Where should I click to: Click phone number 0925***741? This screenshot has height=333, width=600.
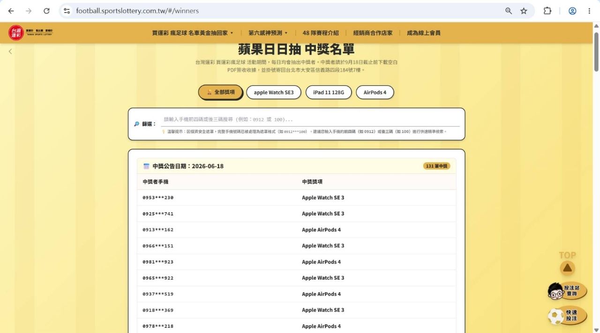tap(158, 214)
